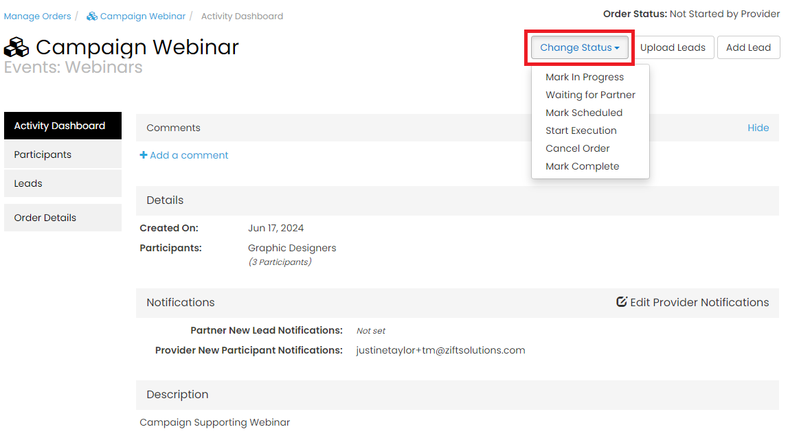Open the Change Status dropdown button
Image resolution: width=788 pixels, height=438 pixels.
pos(579,47)
